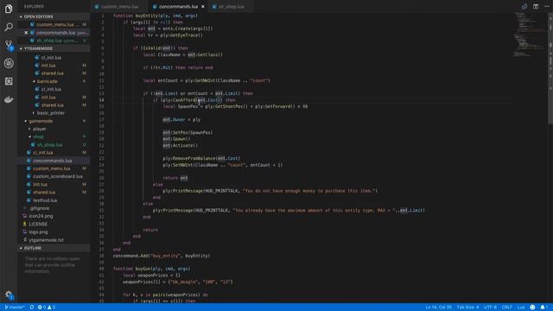Open the Debug view in activity bar
The width and height of the screenshot is (553, 311).
coord(9,63)
